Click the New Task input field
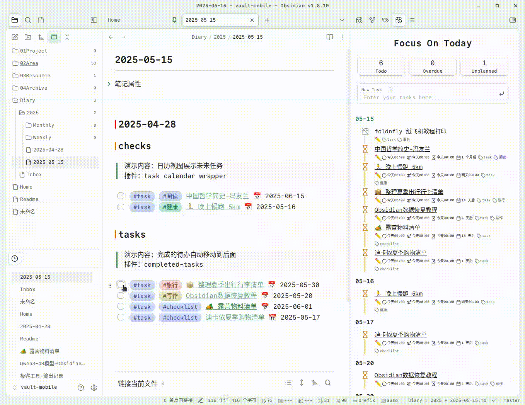Image resolution: width=525 pixels, height=405 pixels. click(x=429, y=98)
